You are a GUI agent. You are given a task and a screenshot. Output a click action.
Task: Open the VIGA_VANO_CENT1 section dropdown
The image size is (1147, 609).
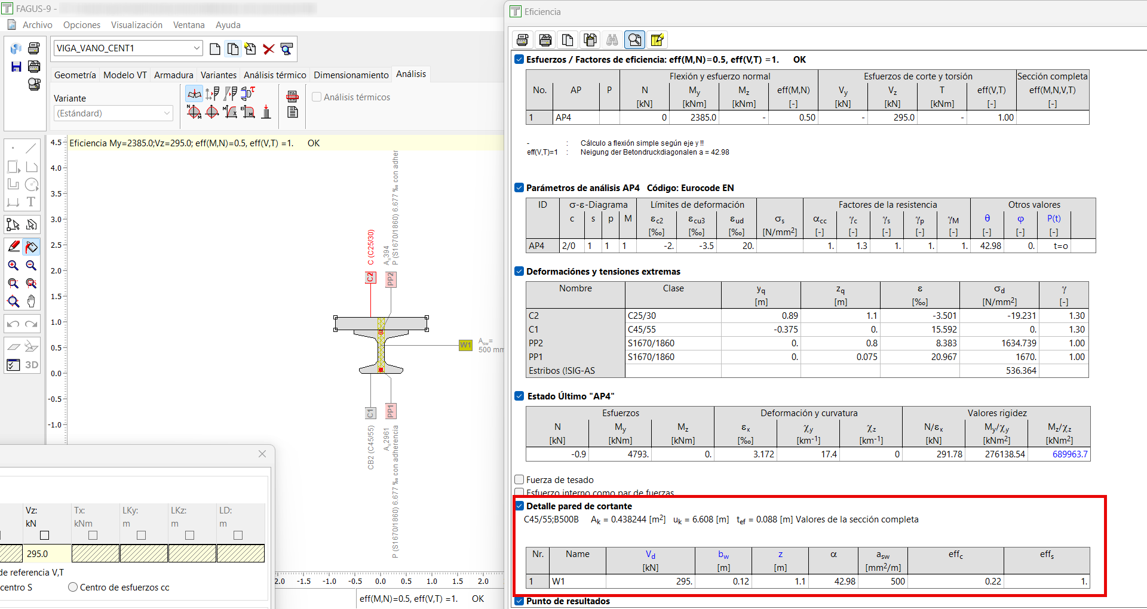pos(197,48)
